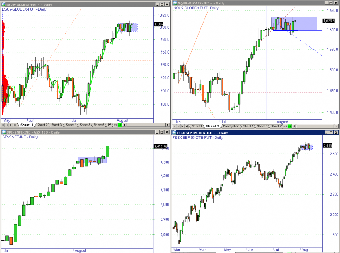Image resolution: width=340 pixels, height=253 pixels.
Task: Open the PF tab in ESU9 window
Action: [x=110, y=125]
